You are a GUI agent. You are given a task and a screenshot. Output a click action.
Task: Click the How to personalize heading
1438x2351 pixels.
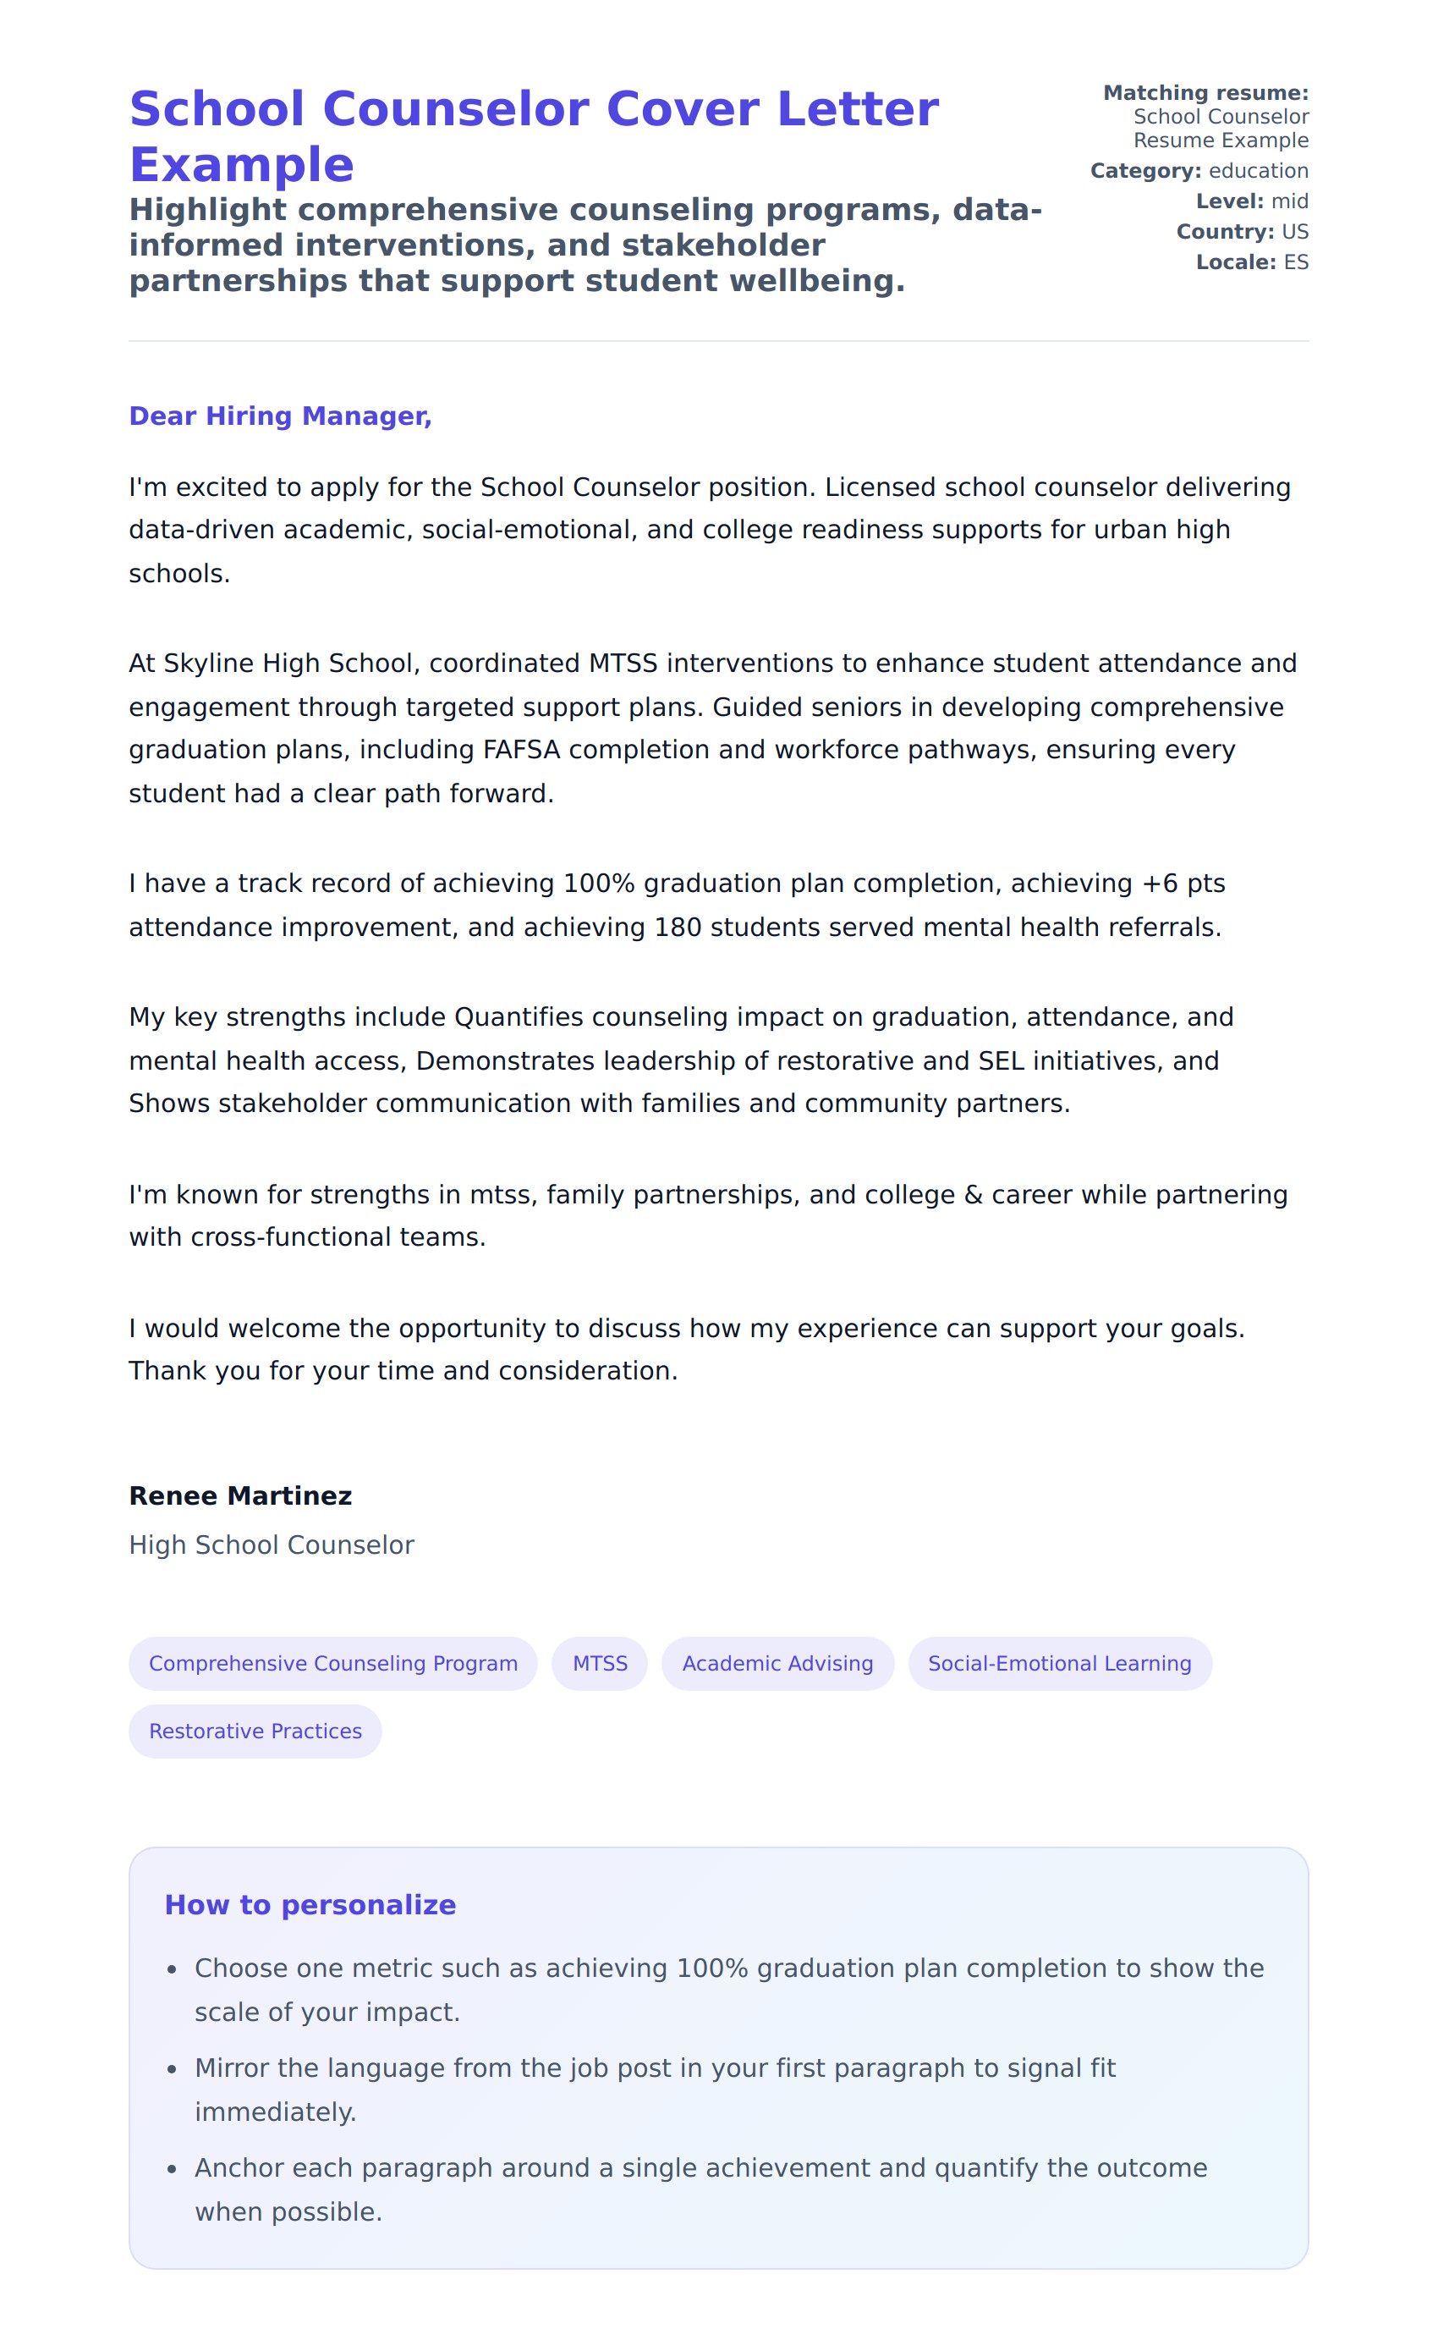point(310,1904)
